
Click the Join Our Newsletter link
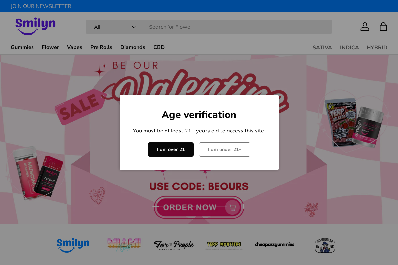click(x=41, y=6)
